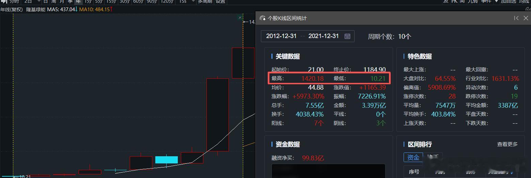Switch to the 分时 chart tab
The height and width of the screenshot is (178, 531).
click(x=14, y=1)
